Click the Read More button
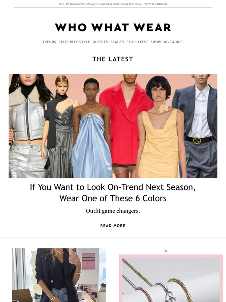 [x=113, y=226]
